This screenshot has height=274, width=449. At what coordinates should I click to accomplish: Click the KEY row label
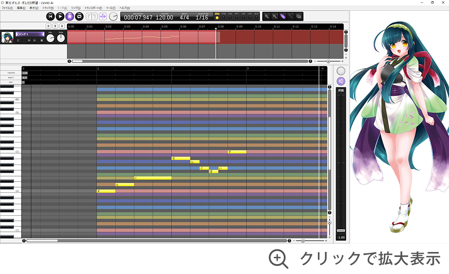[11, 82]
